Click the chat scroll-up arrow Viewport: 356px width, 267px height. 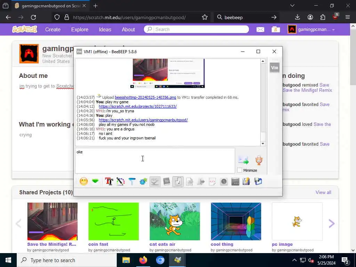pyautogui.click(x=263, y=61)
